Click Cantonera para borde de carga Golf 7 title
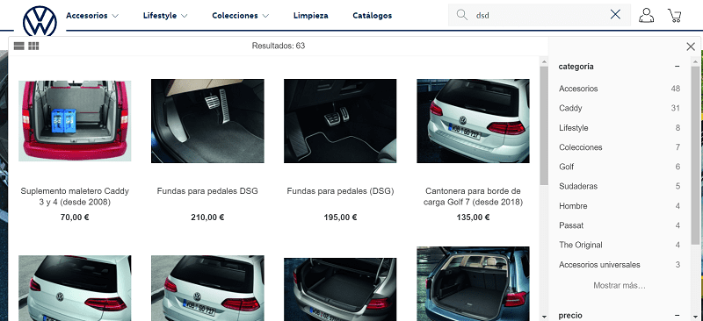This screenshot has height=321, width=703. click(x=473, y=196)
